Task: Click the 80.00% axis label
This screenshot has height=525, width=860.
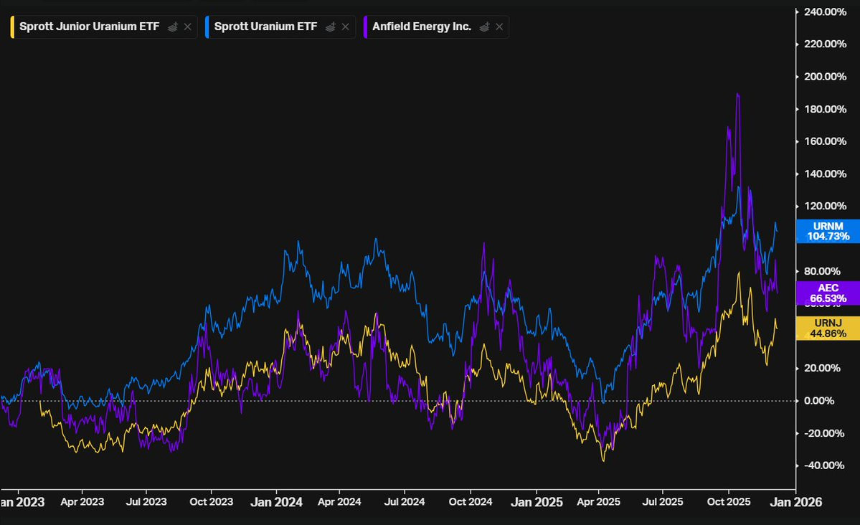Action: [821, 271]
